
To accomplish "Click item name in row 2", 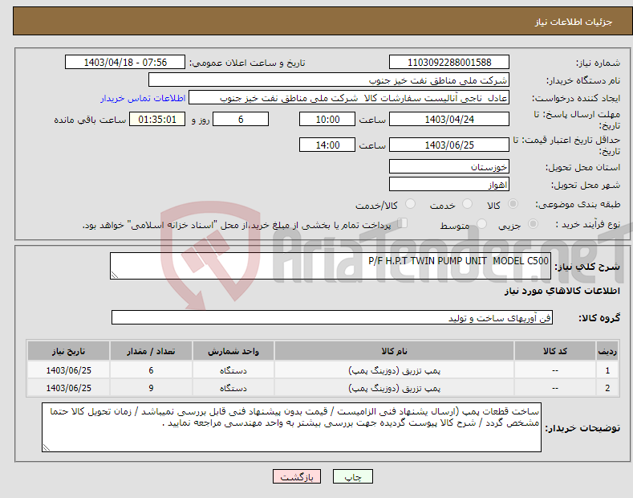I will tap(394, 388).
